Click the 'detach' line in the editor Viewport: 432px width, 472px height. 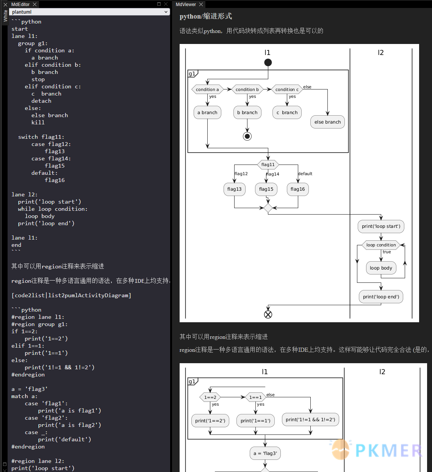[41, 101]
